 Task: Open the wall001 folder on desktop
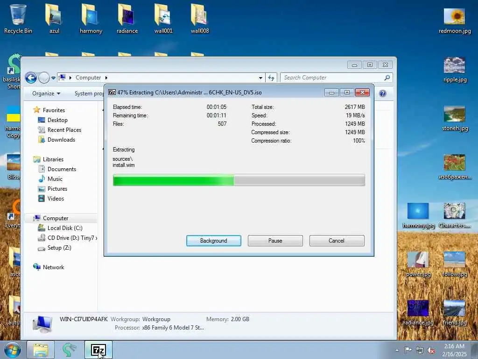pos(163,18)
